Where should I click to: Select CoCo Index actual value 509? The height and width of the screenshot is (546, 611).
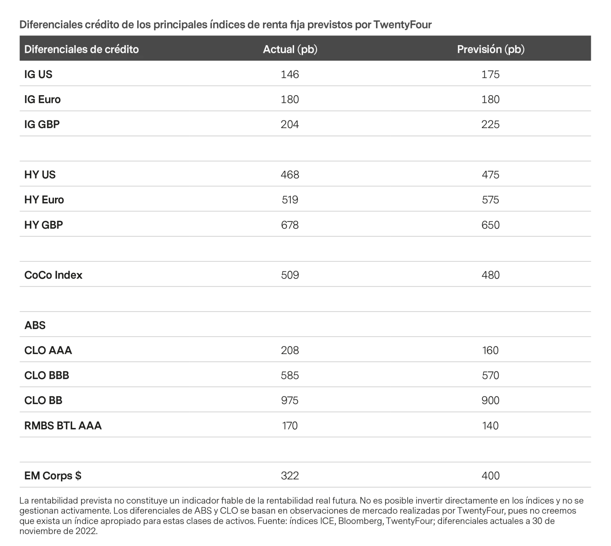(x=290, y=275)
